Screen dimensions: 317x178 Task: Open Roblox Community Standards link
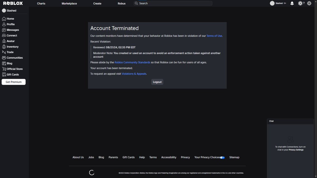tap(132, 62)
